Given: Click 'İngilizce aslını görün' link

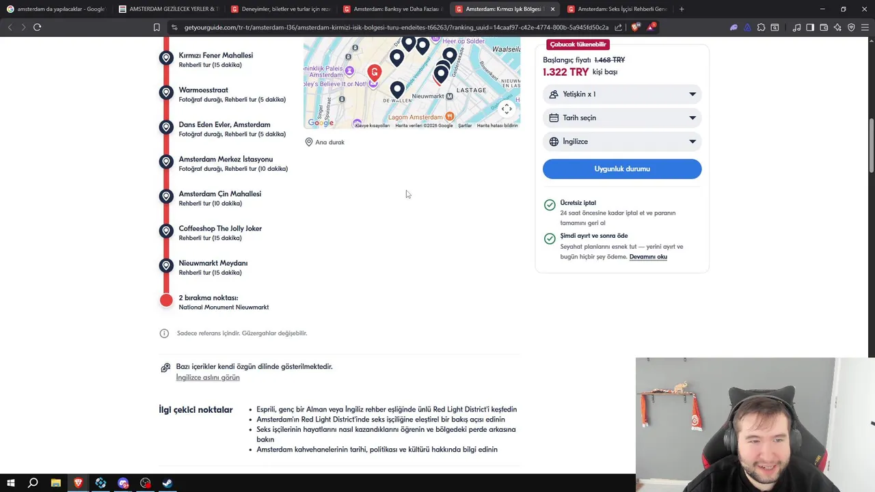Looking at the screenshot, I should (208, 377).
